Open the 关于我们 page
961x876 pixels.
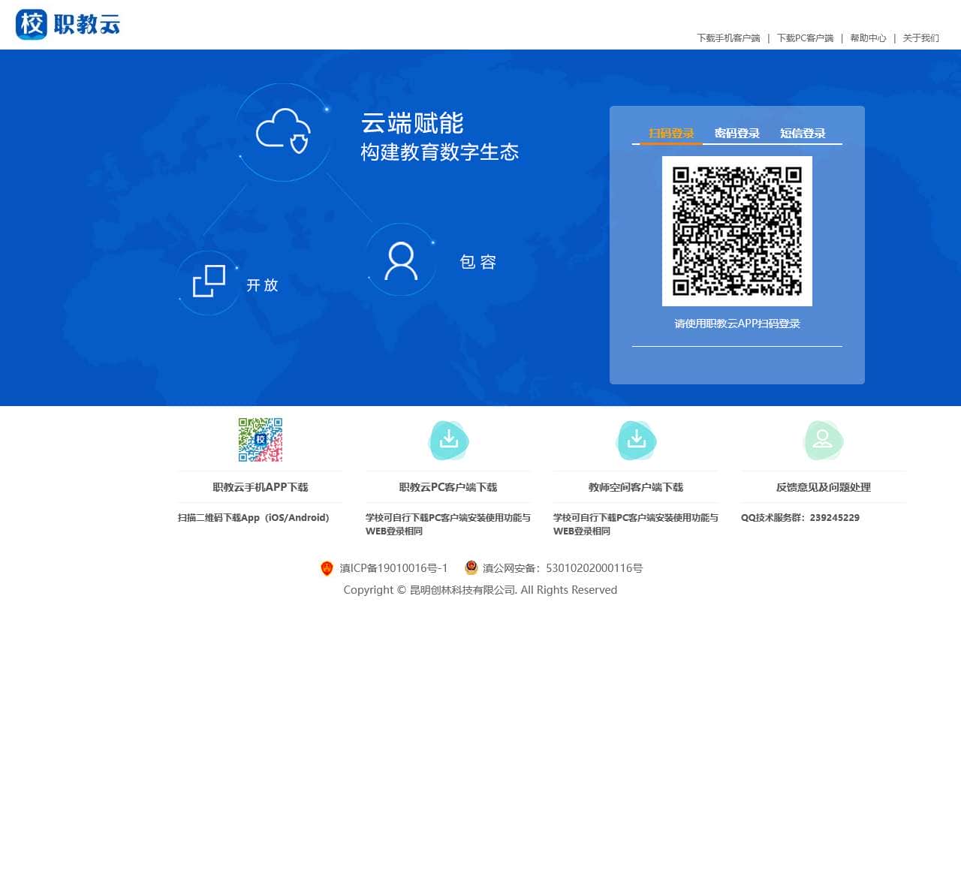point(920,38)
